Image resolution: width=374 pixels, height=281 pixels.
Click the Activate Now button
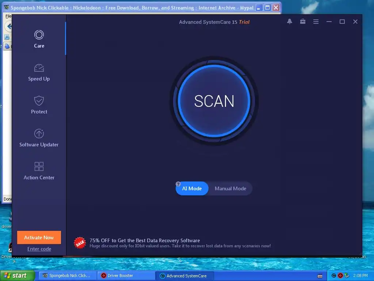tap(39, 237)
